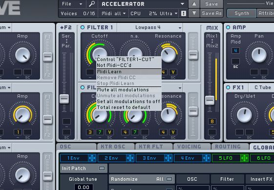
Task: Click the FX1 Dry/Wet knob
Action: click(244, 115)
